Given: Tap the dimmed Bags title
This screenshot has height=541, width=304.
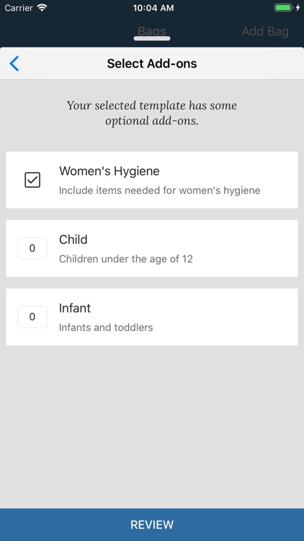Looking at the screenshot, I should click(152, 31).
